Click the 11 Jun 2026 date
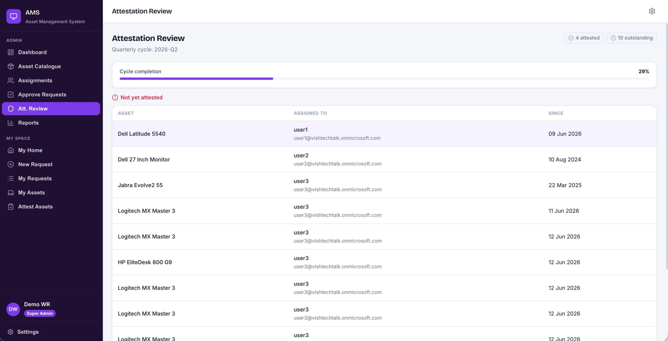Viewport: 668px width, 341px height. pyautogui.click(x=564, y=211)
